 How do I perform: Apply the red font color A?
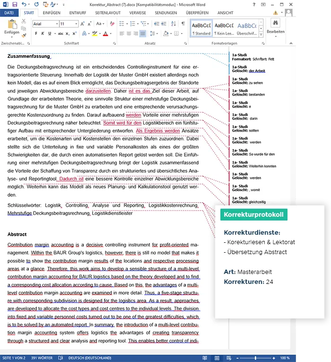point(105,34)
